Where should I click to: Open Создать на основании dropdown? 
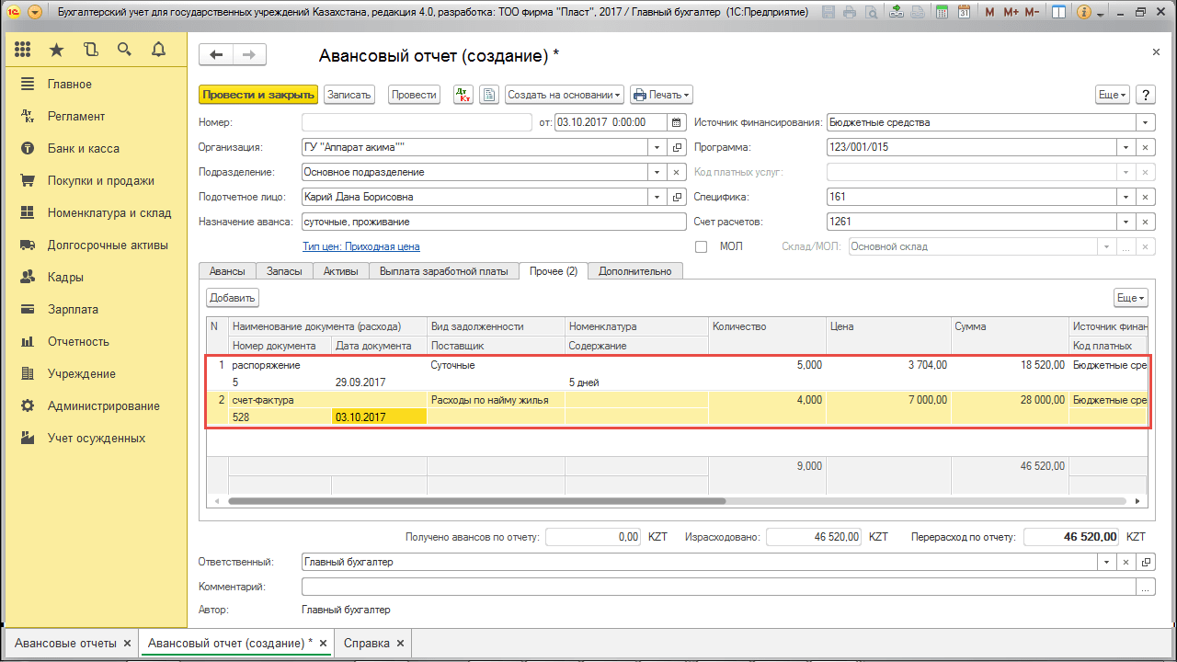point(565,95)
